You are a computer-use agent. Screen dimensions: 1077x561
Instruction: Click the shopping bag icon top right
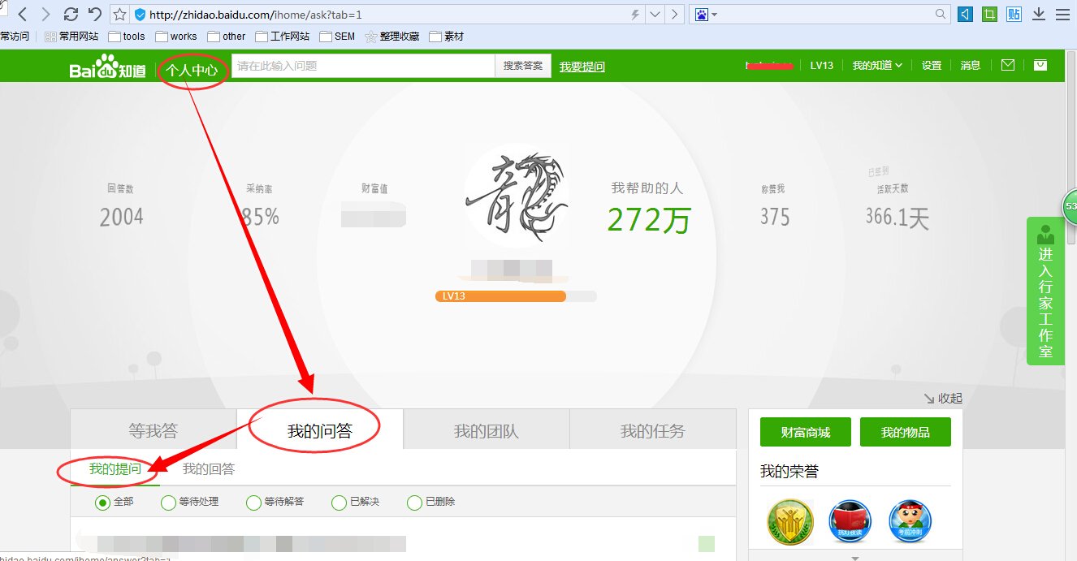[1040, 65]
